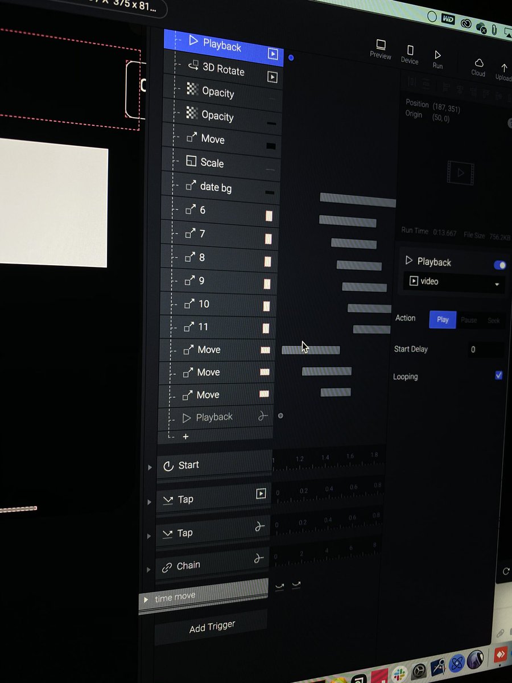The height and width of the screenshot is (683, 512).
Task: Click the first Move timeline bar near cursor
Action: click(311, 349)
